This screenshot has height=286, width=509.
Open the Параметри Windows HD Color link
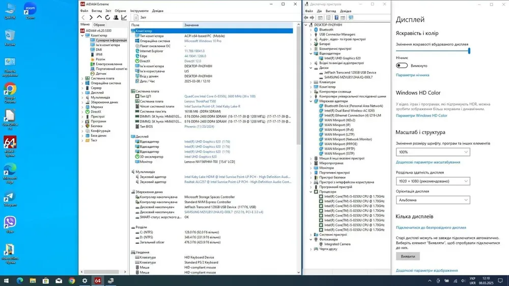[x=421, y=115]
